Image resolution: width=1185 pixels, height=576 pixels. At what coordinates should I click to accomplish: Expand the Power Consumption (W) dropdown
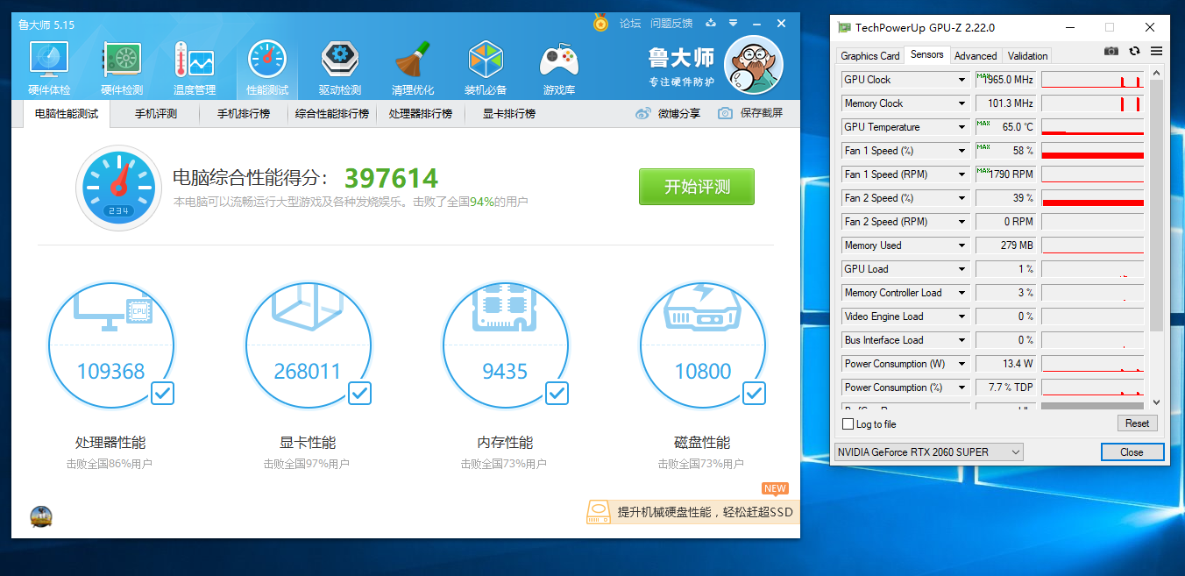(x=962, y=364)
